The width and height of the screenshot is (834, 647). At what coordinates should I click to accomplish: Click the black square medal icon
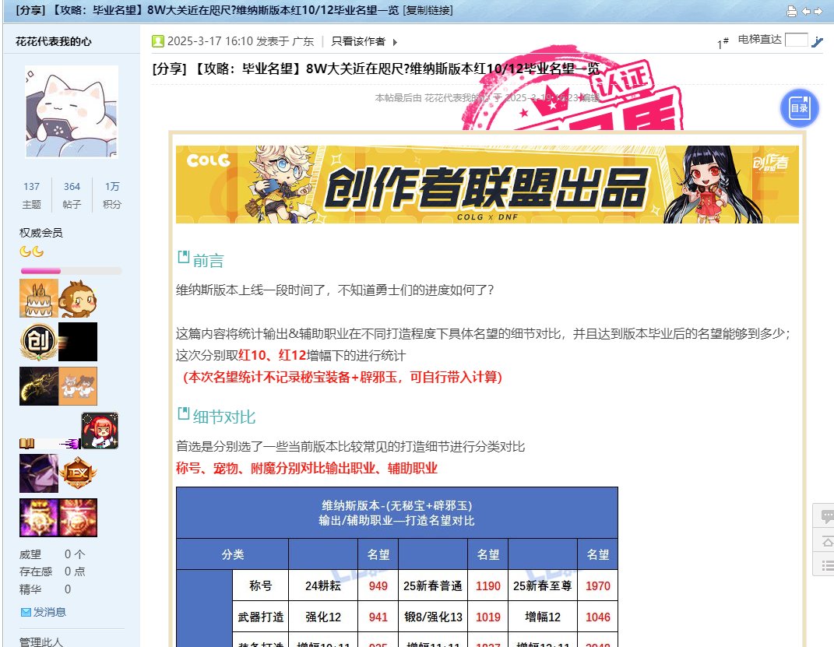pyautogui.click(x=78, y=342)
